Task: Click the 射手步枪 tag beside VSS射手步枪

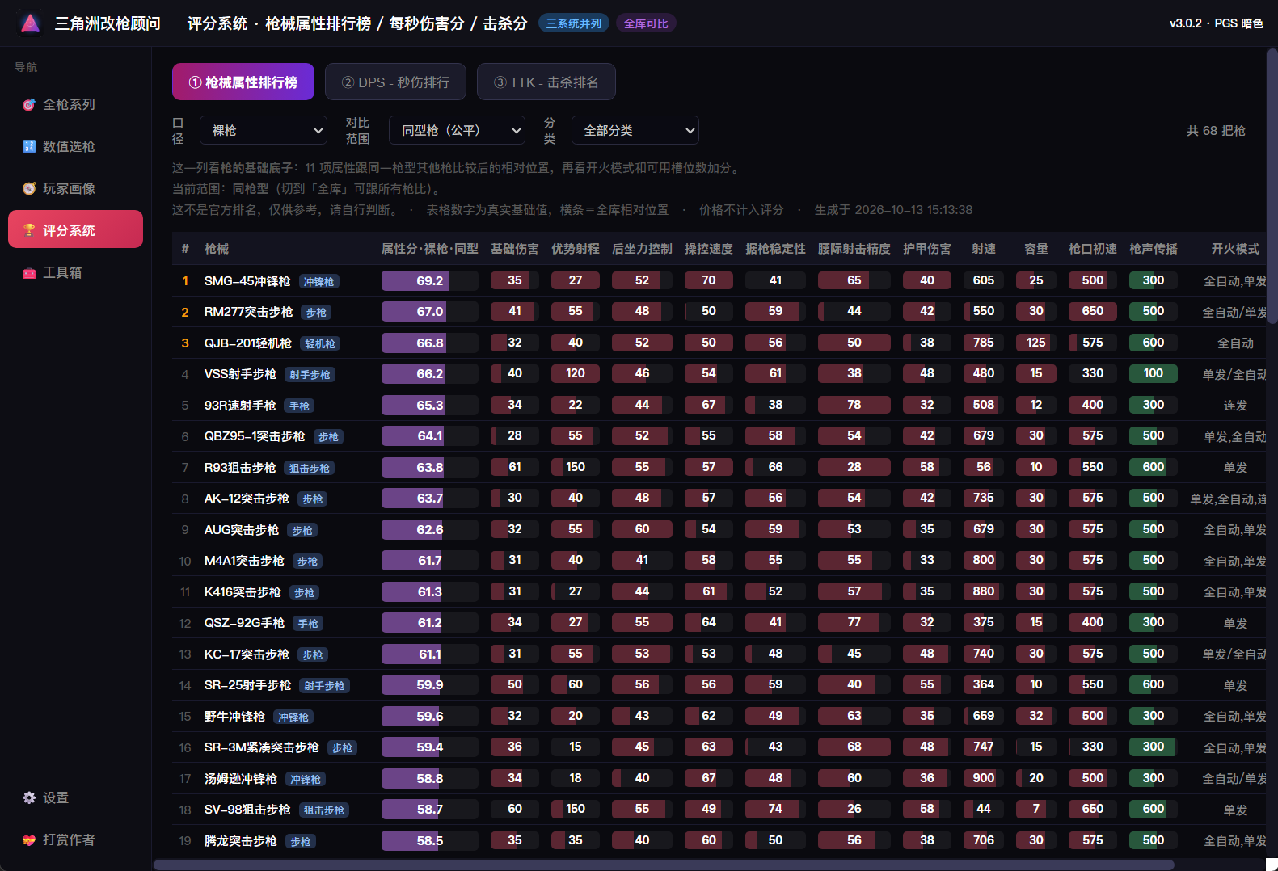Action: [310, 375]
